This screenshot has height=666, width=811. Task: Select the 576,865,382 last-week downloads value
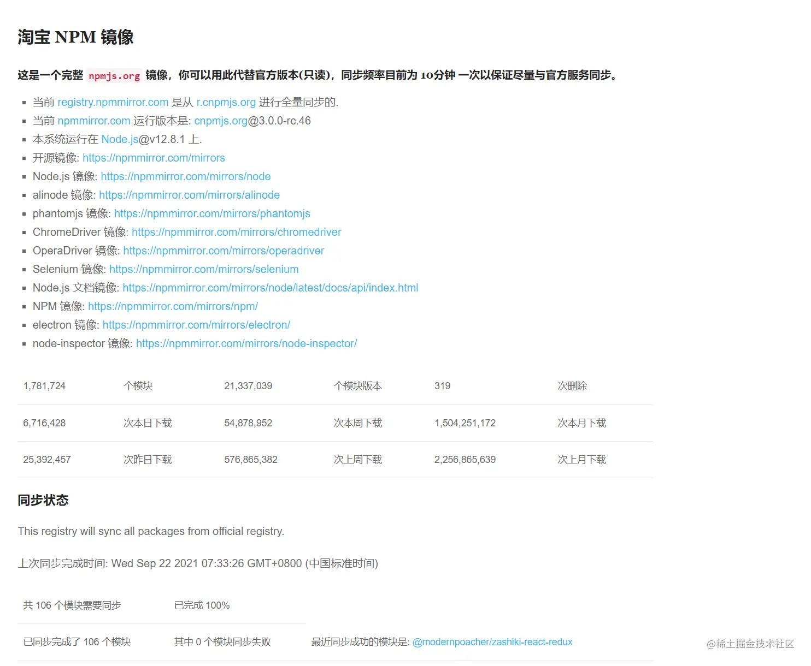coord(251,460)
